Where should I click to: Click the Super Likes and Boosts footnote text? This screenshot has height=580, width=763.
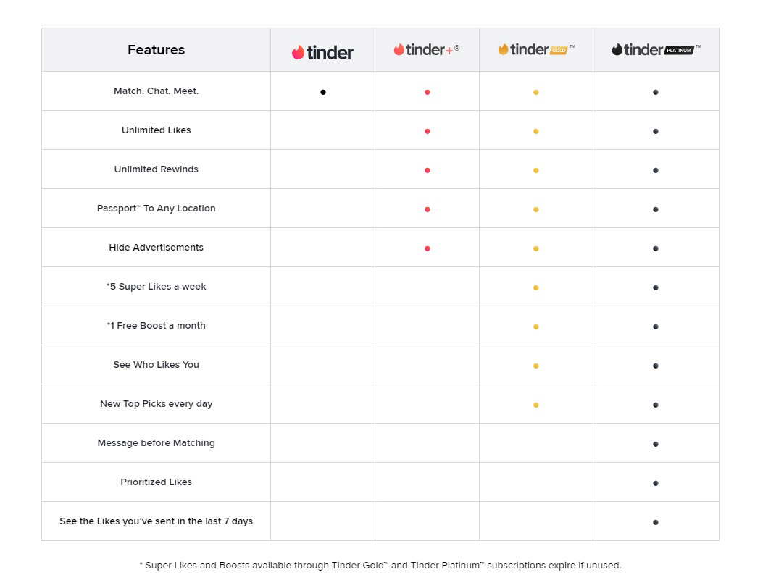pyautogui.click(x=380, y=565)
